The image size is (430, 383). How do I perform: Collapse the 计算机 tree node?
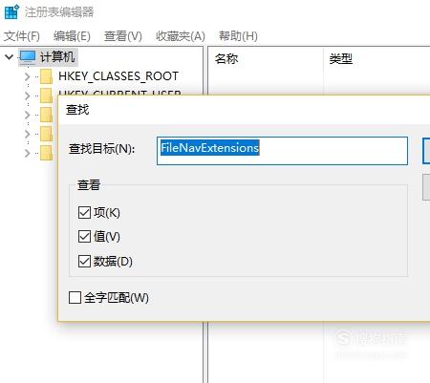10,57
